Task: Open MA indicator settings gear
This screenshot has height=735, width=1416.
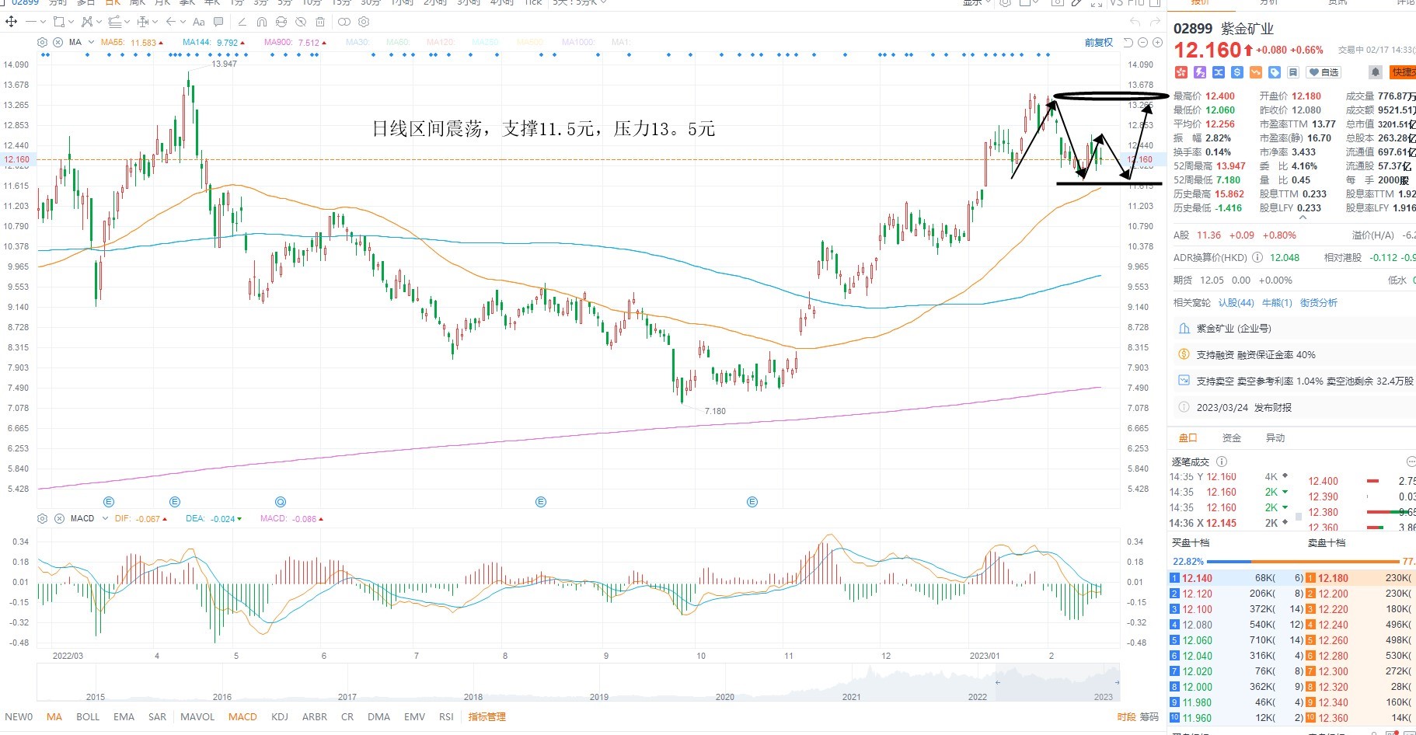Action: tap(42, 42)
